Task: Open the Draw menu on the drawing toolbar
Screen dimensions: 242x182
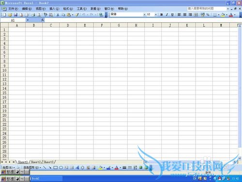Action: click(9, 167)
